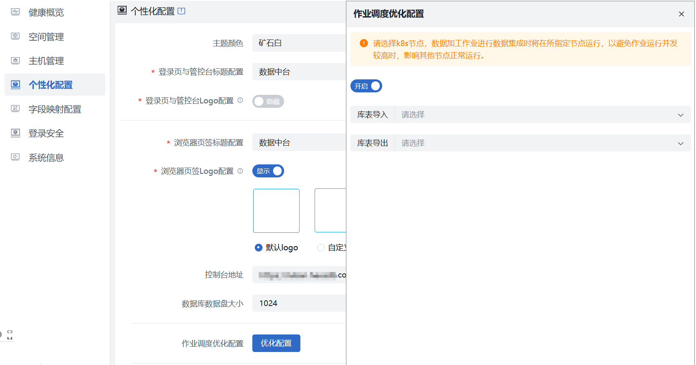Click the 字段映射配置 sidebar icon
The image size is (696, 365).
point(15,109)
